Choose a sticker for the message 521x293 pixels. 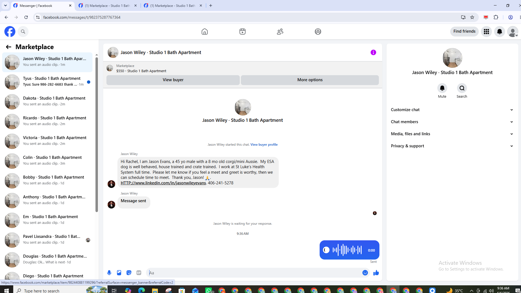click(x=129, y=273)
